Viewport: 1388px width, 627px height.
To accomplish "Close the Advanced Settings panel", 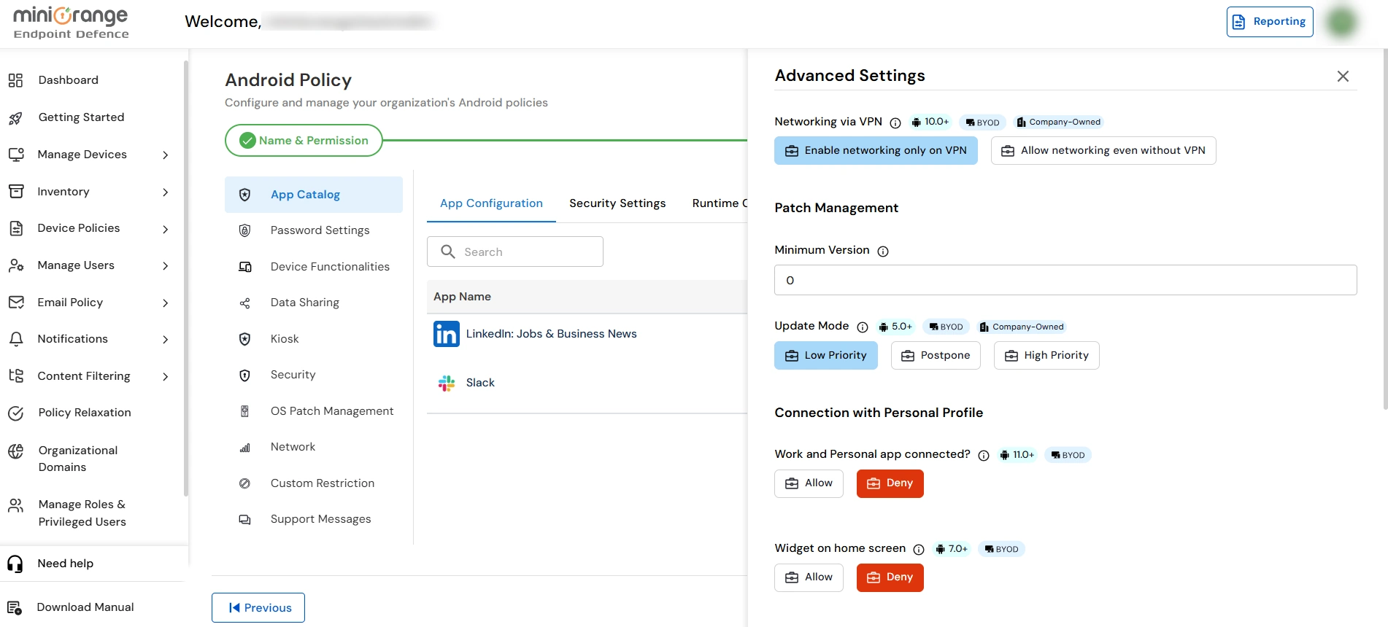I will 1343,77.
